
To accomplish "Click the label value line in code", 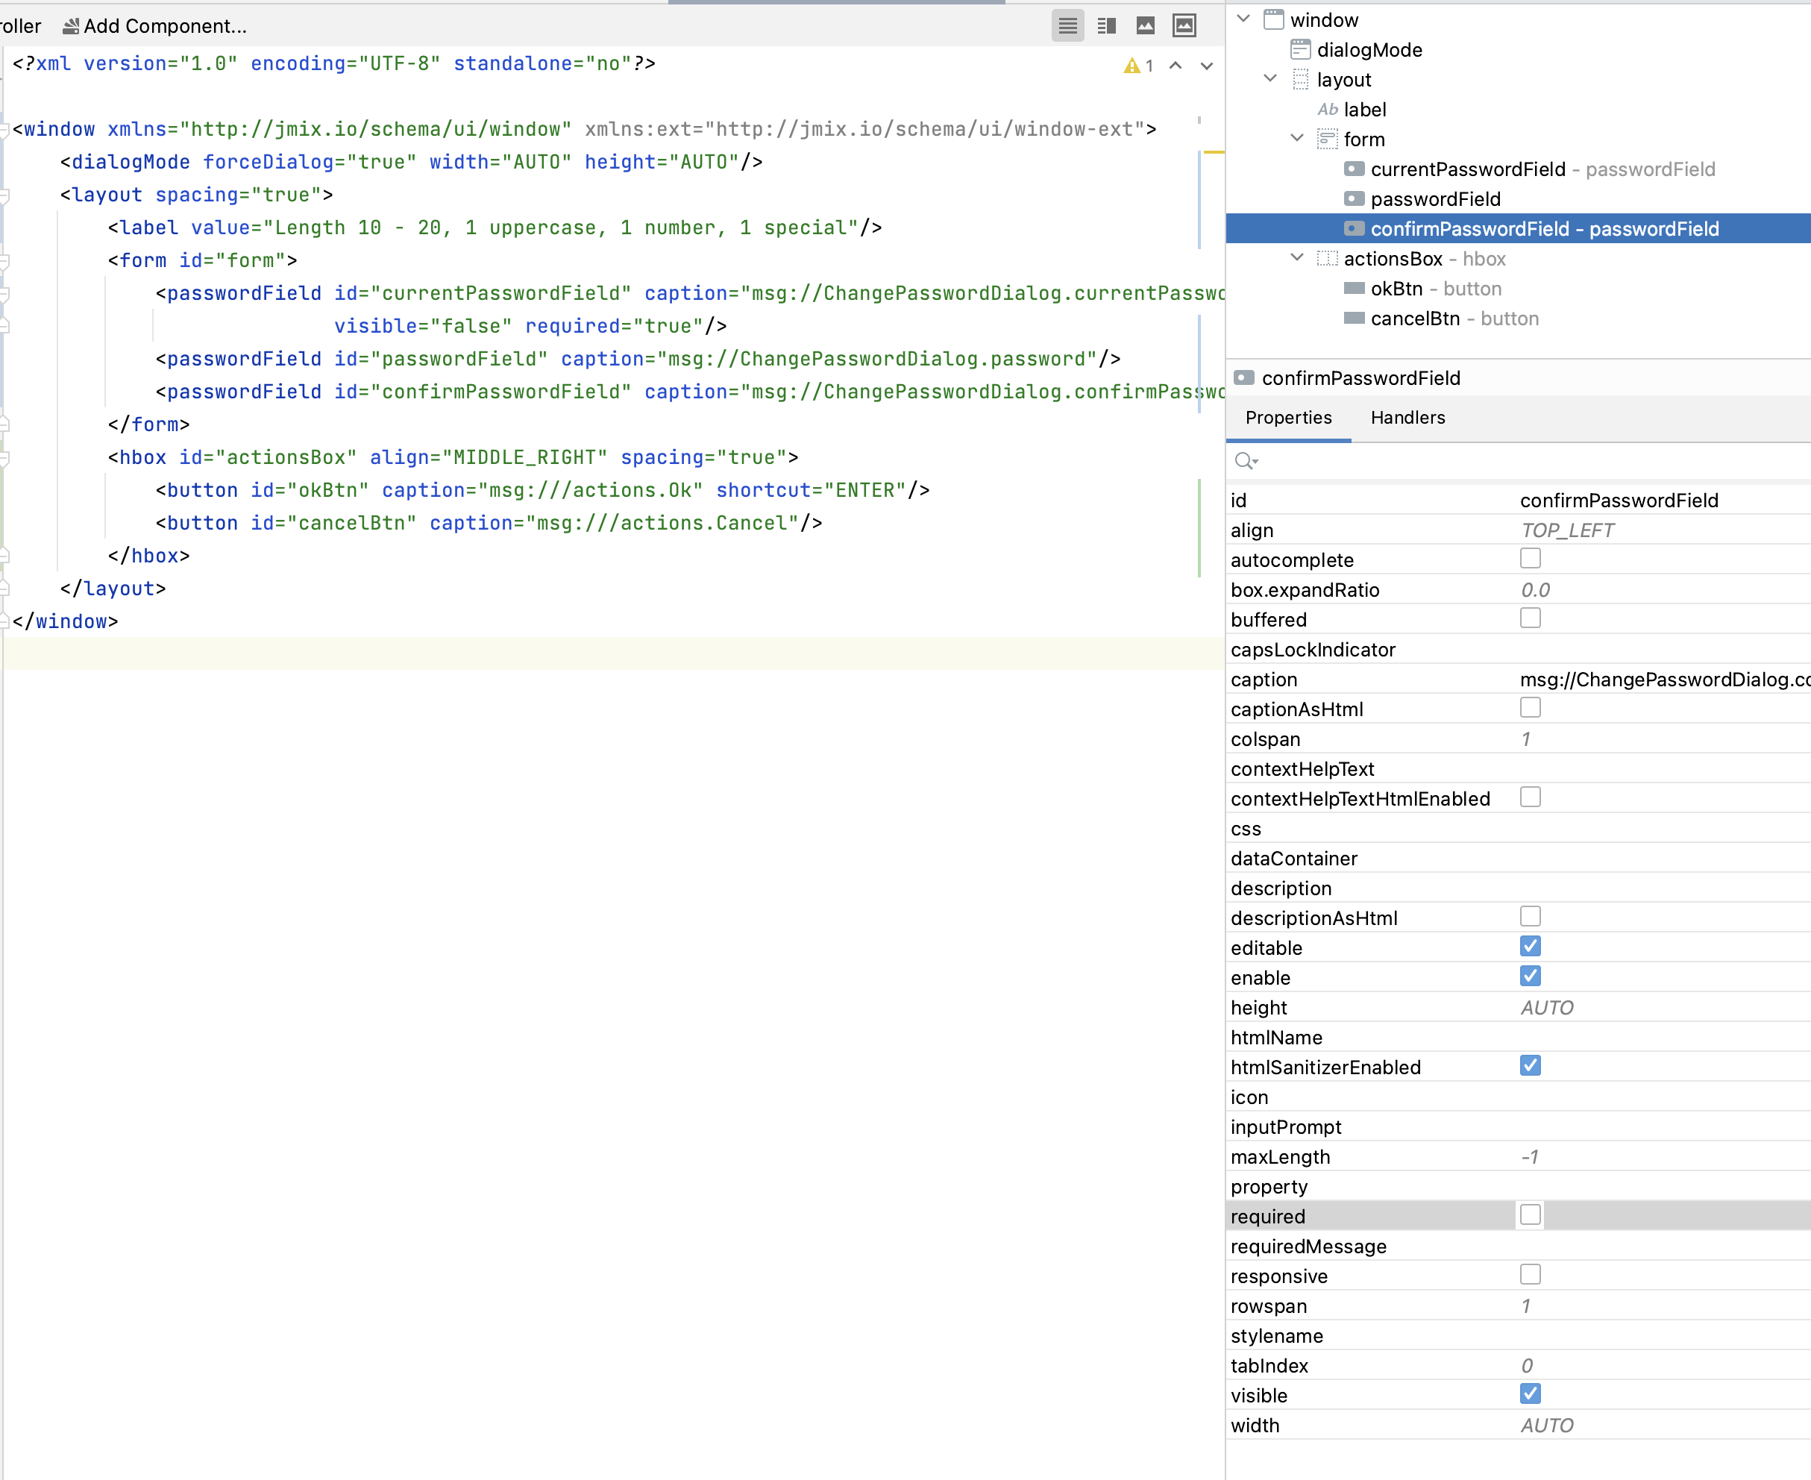I will 495,228.
